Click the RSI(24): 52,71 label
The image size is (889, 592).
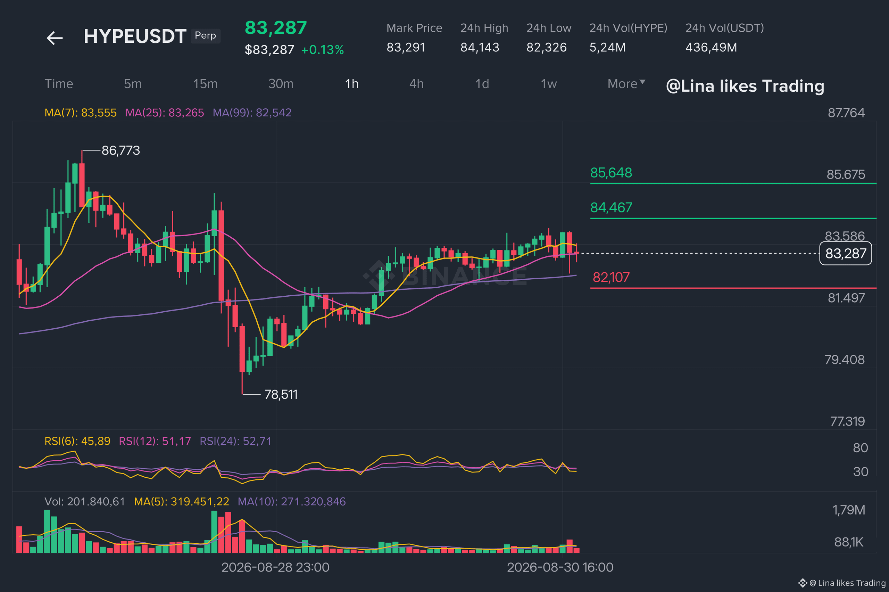235,441
